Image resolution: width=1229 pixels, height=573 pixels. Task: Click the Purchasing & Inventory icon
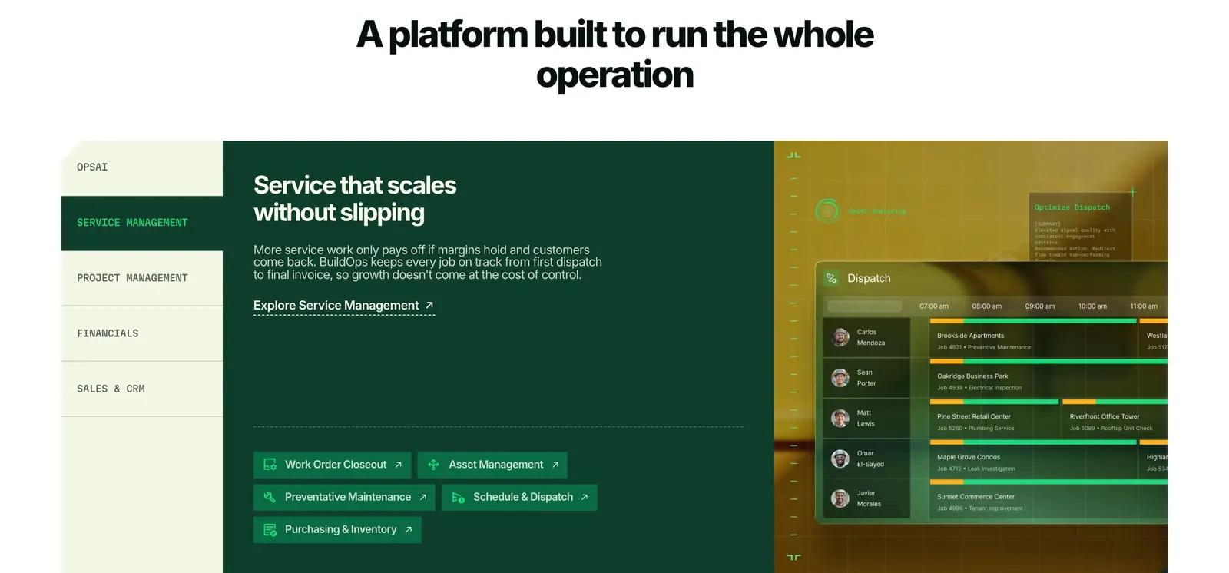[270, 529]
